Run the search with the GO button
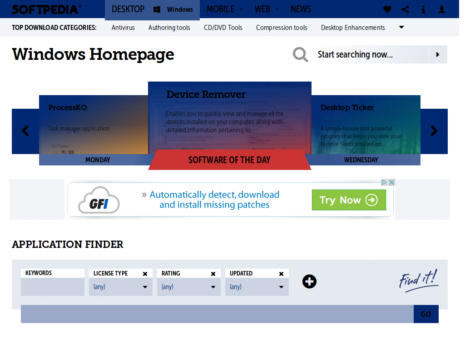 tap(426, 314)
